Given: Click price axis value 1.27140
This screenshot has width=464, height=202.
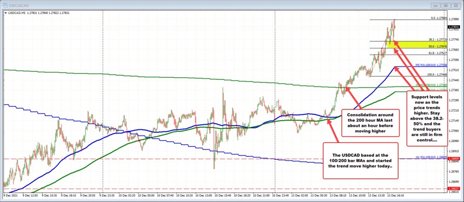Looking at the screenshot, I should 454,121.
